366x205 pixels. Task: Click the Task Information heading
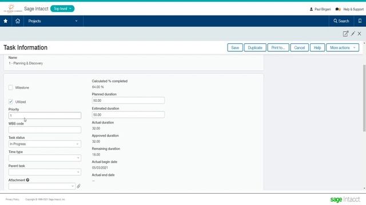pos(25,47)
